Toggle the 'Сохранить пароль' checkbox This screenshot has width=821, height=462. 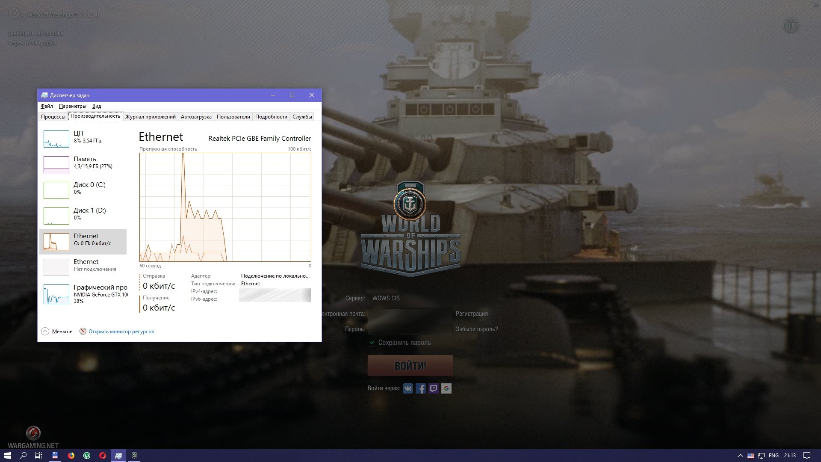[x=372, y=342]
